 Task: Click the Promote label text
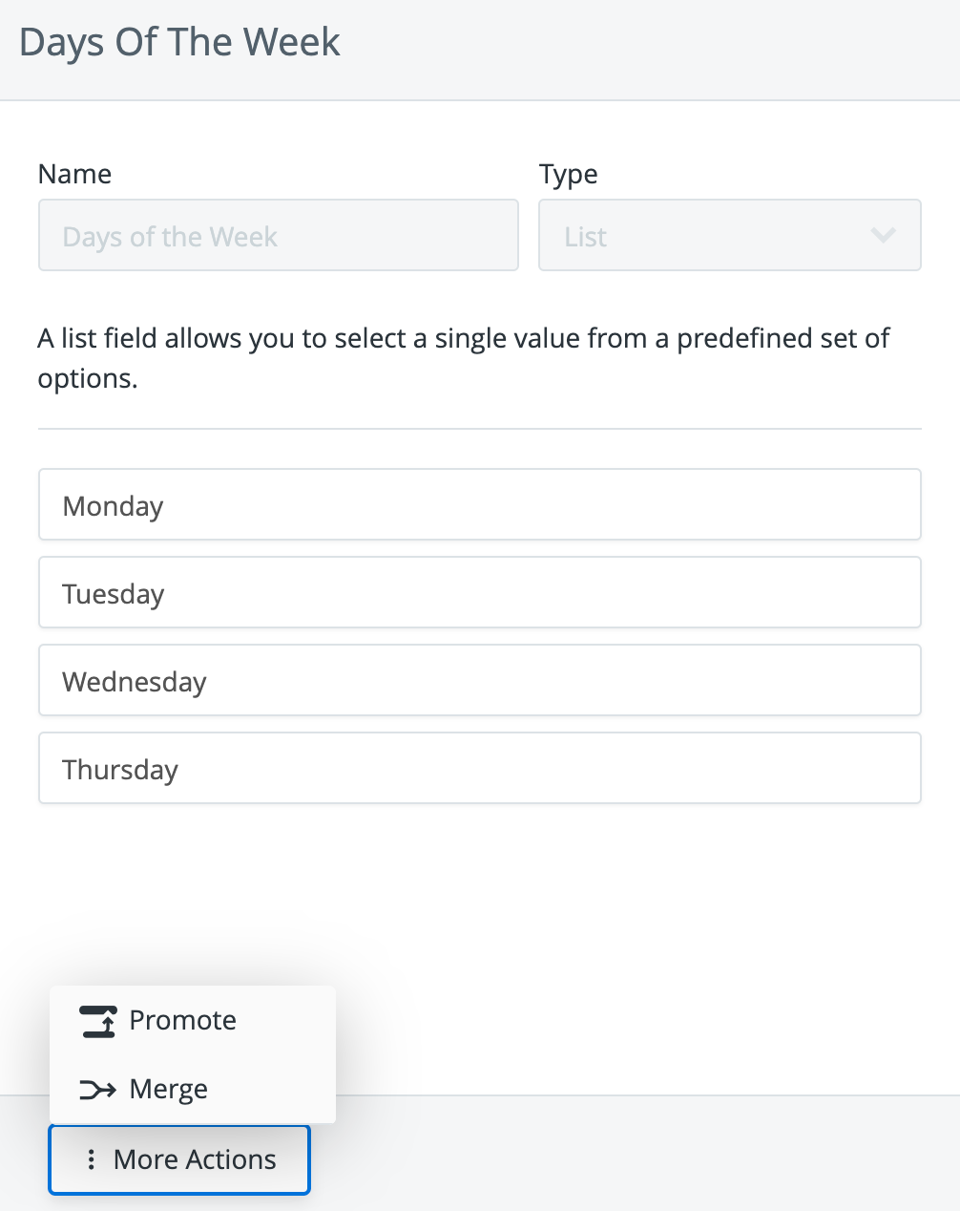(183, 1021)
